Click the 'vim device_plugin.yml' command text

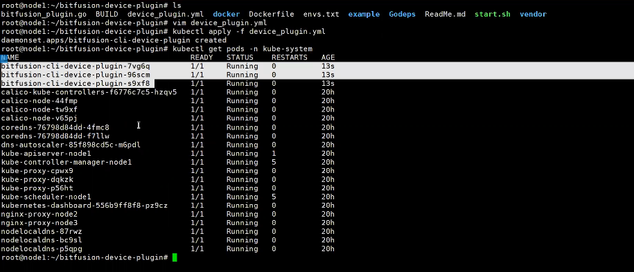220,23
